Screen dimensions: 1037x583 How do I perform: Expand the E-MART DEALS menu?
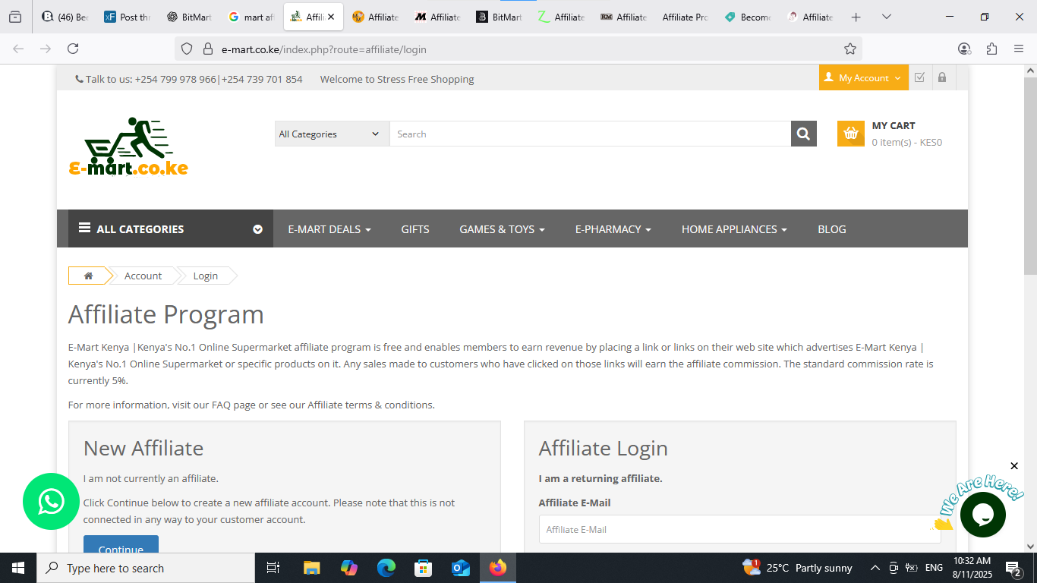[329, 228]
